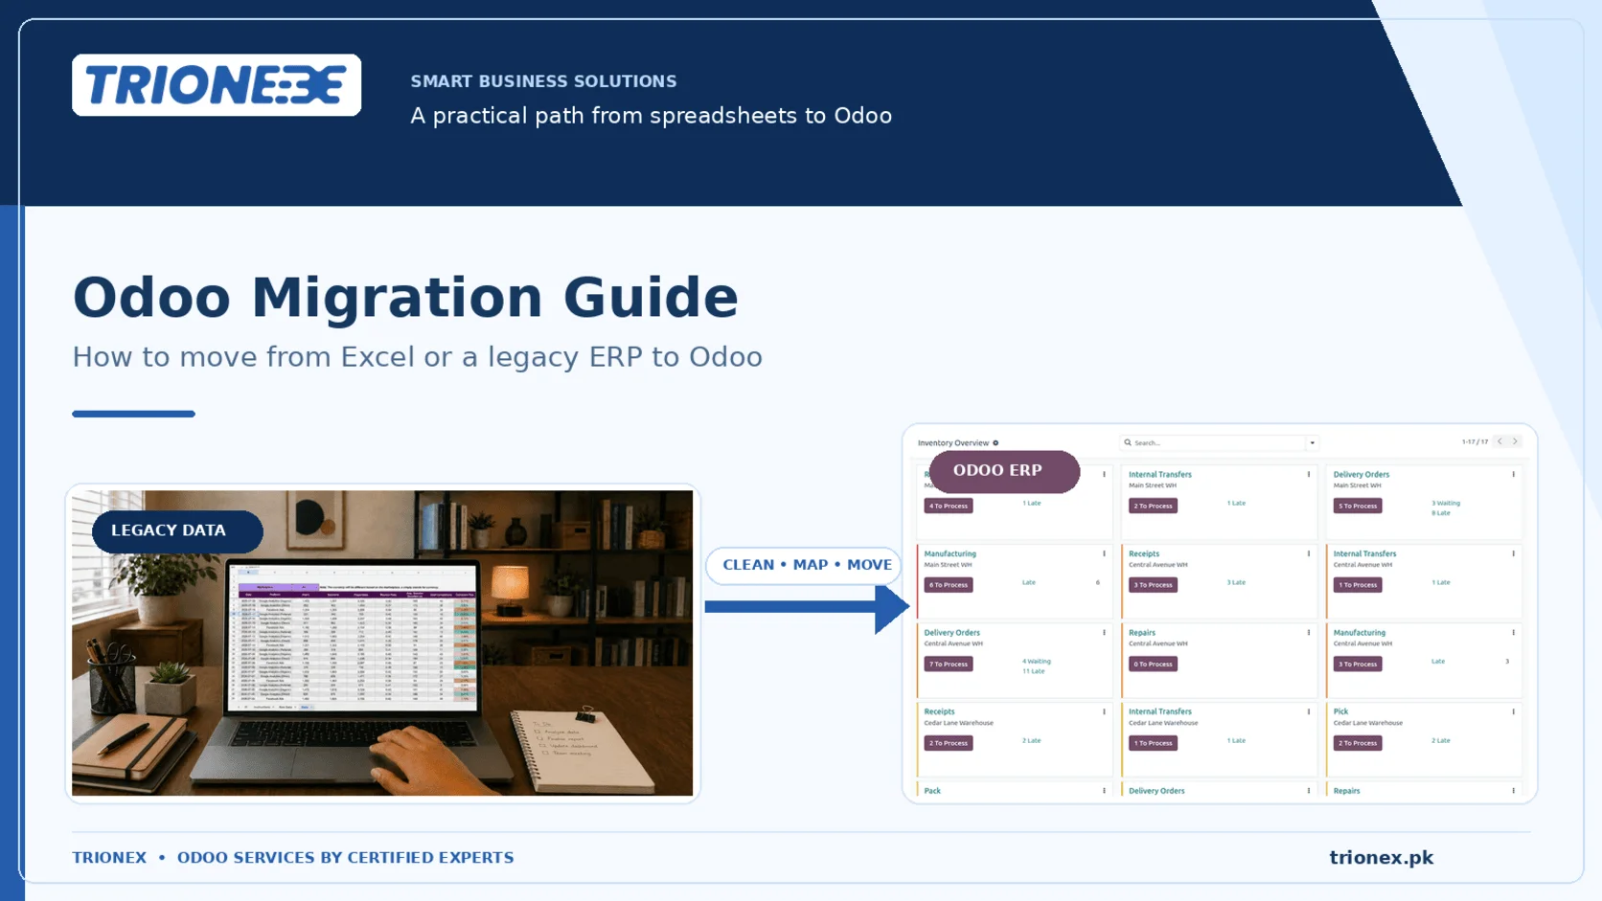Screen dimensions: 1602x901
Task: Open kebab menu for Manufacturing Main Street WH
Action: click(x=1104, y=553)
